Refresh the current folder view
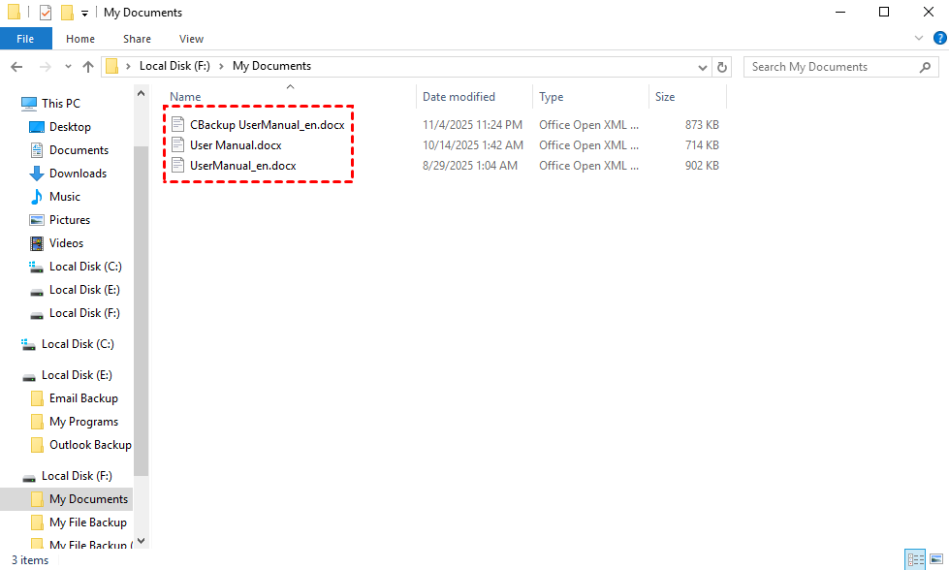 tap(722, 67)
